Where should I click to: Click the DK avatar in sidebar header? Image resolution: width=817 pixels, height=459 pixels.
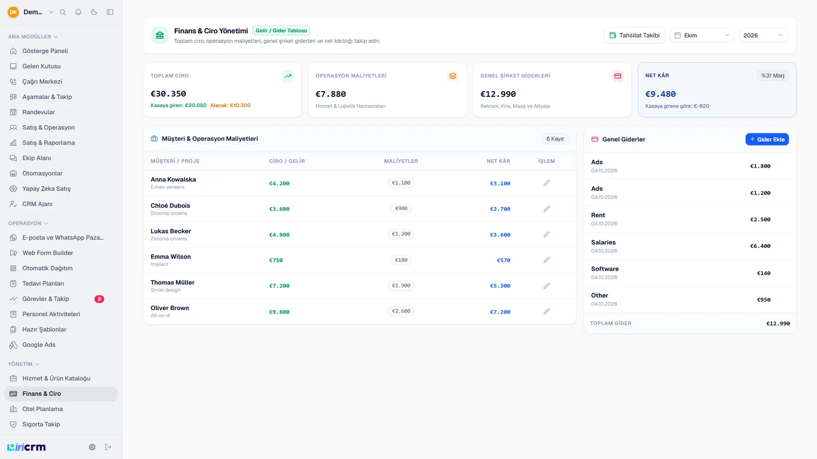pyautogui.click(x=13, y=12)
